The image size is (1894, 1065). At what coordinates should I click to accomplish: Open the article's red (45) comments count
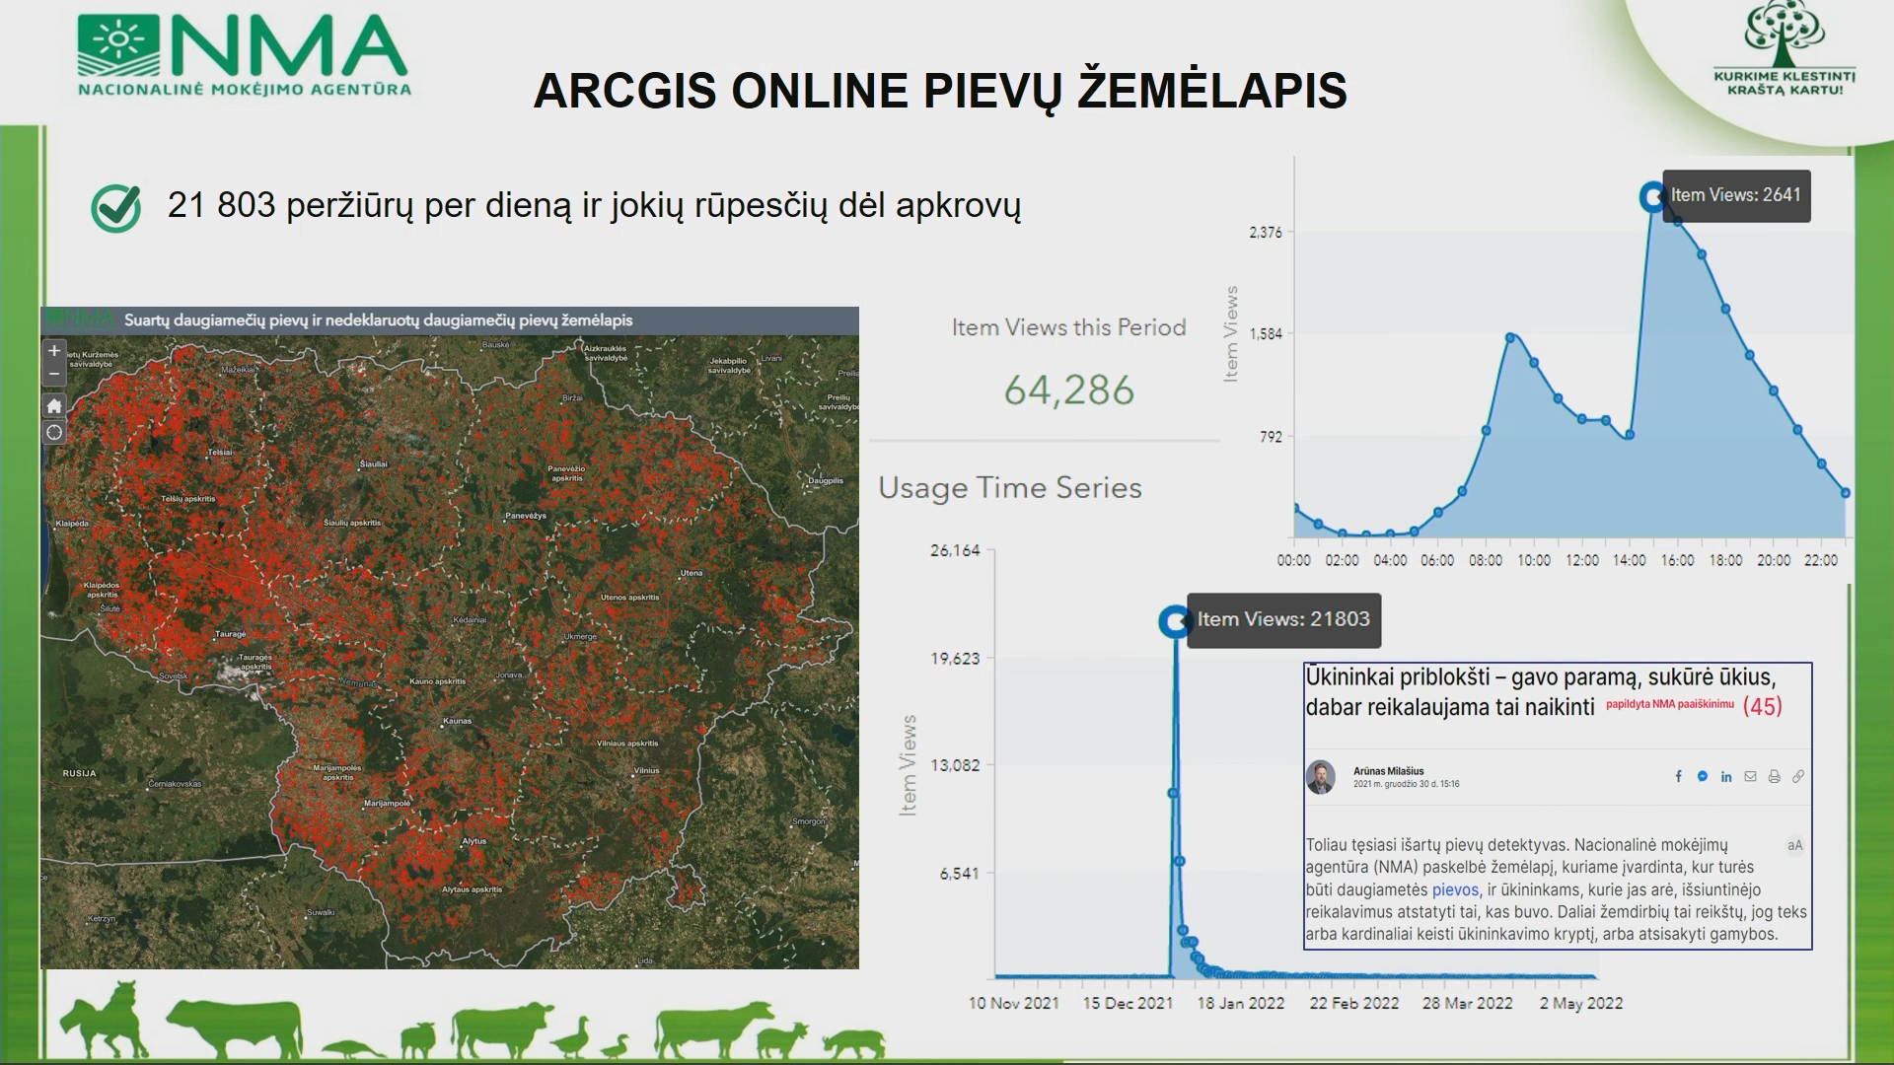pyautogui.click(x=1762, y=706)
